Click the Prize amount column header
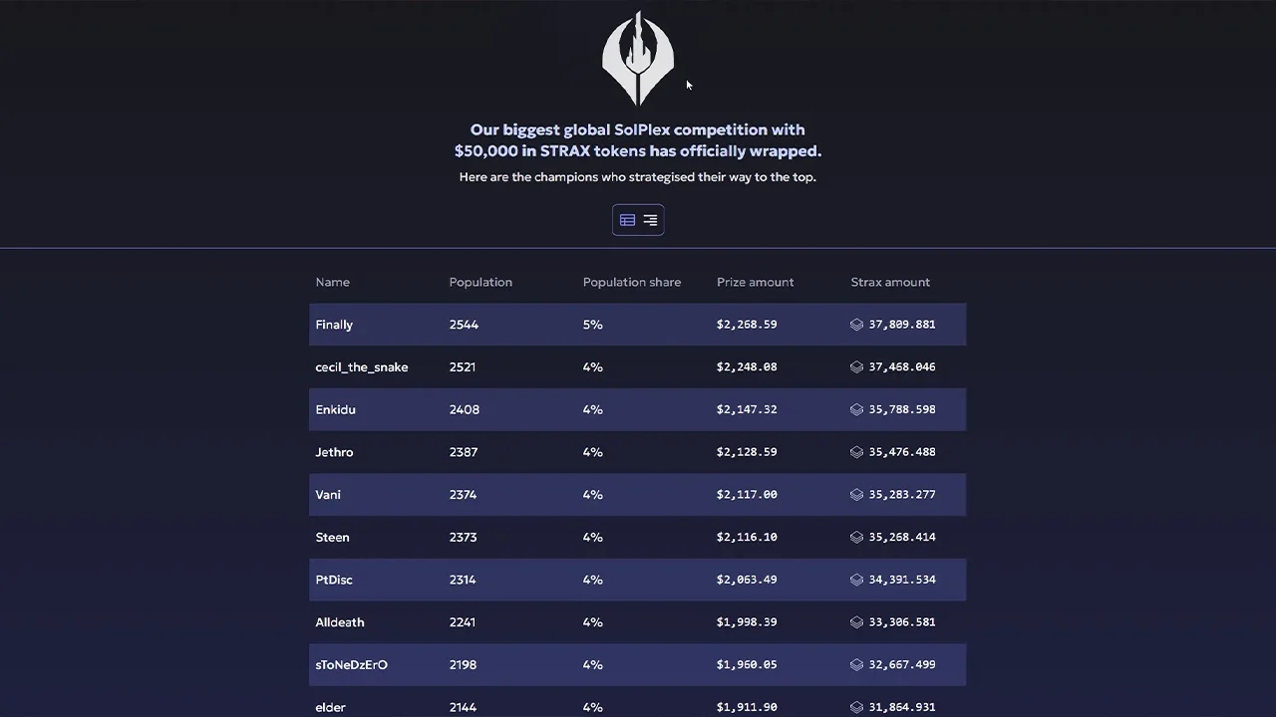This screenshot has height=717, width=1276. (755, 282)
